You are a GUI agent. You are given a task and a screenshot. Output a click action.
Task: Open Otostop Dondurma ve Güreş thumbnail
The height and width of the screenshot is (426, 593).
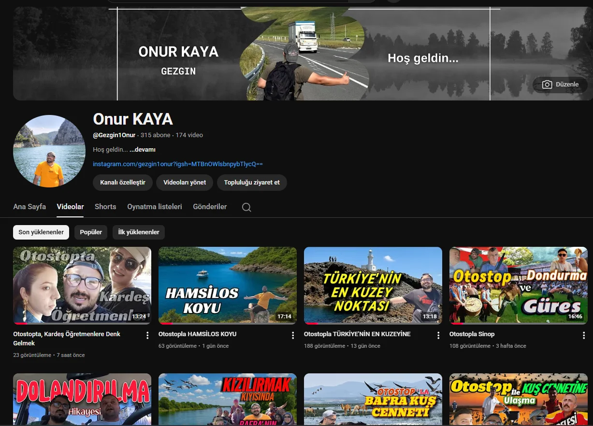pos(519,285)
